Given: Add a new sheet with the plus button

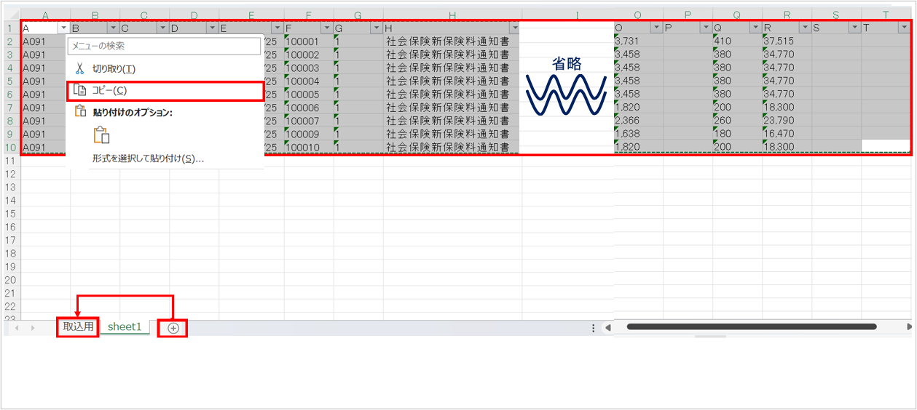Looking at the screenshot, I should (173, 328).
